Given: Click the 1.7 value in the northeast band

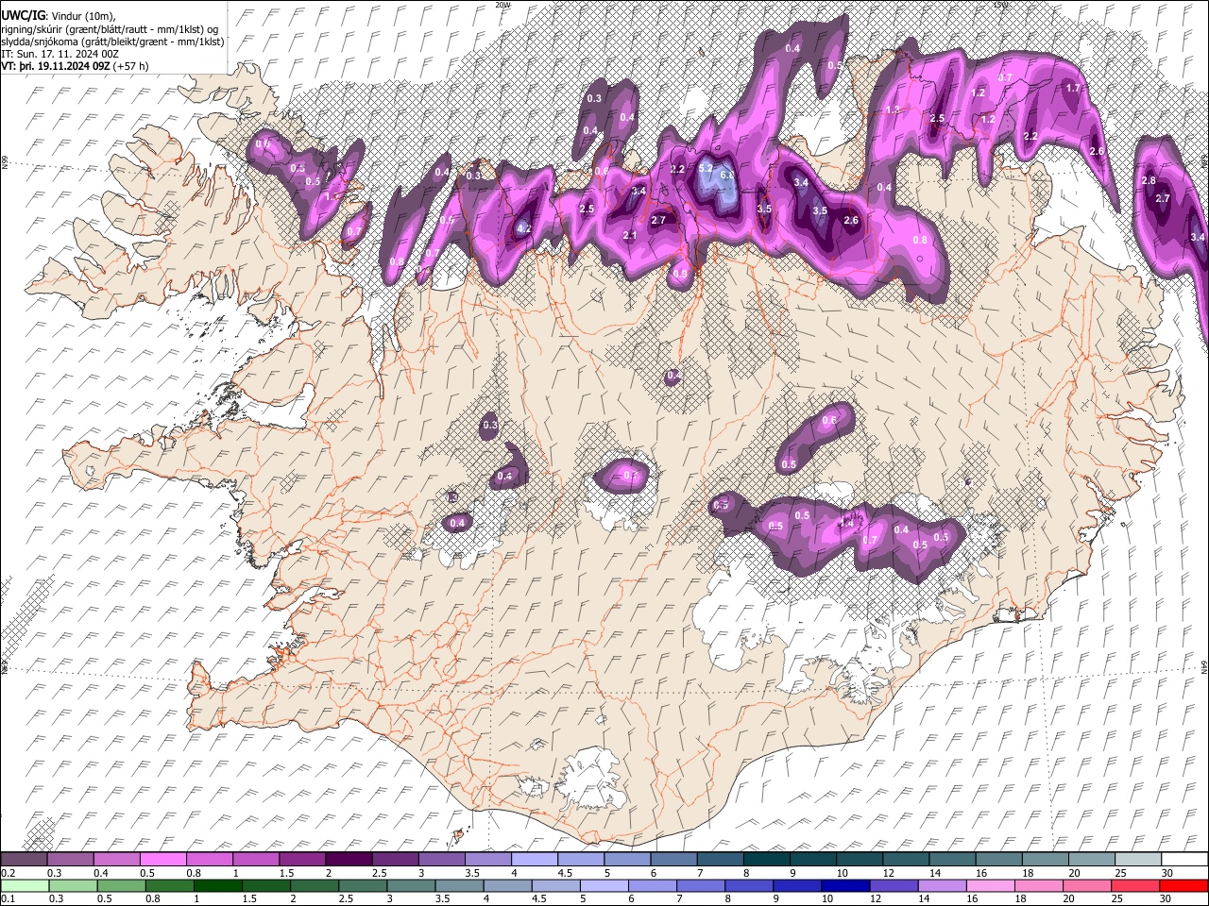Looking at the screenshot, I should (1073, 88).
